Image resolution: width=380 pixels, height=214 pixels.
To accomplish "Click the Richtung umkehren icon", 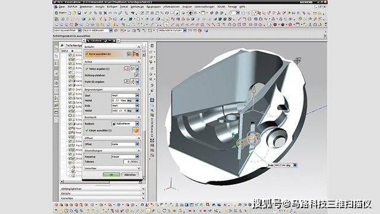I will (x=137, y=75).
